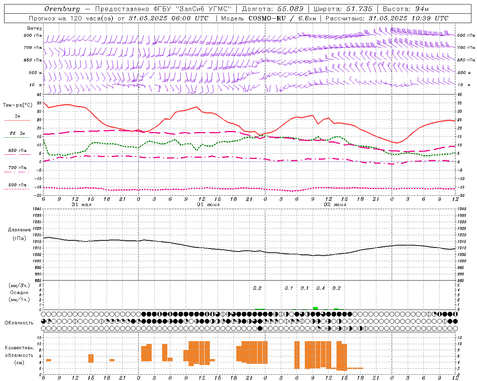Click the "(мм/3ч.)" precipitation unit label
The image size is (477, 381).
19,286
